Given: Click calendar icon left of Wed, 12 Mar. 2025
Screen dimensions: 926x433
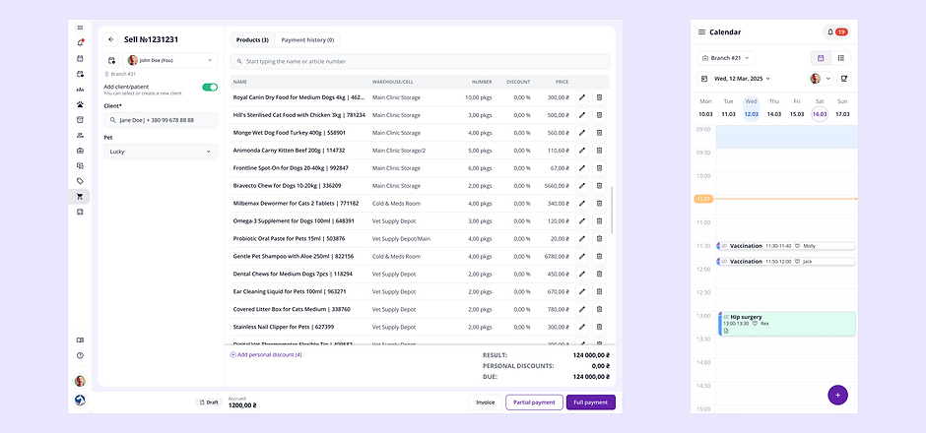Looking at the screenshot, I should click(x=703, y=78).
